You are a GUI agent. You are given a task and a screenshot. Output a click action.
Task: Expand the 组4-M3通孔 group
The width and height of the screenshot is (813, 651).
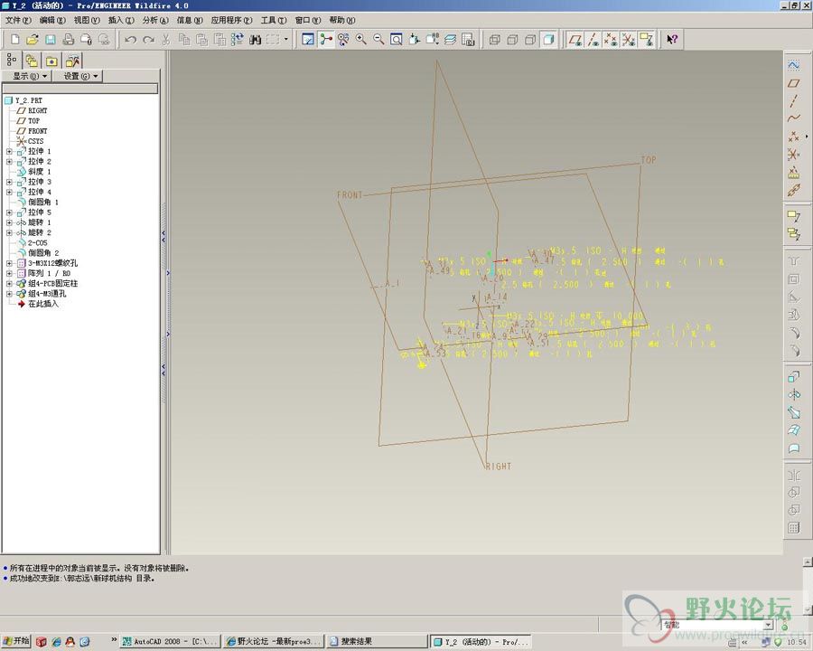click(9, 294)
